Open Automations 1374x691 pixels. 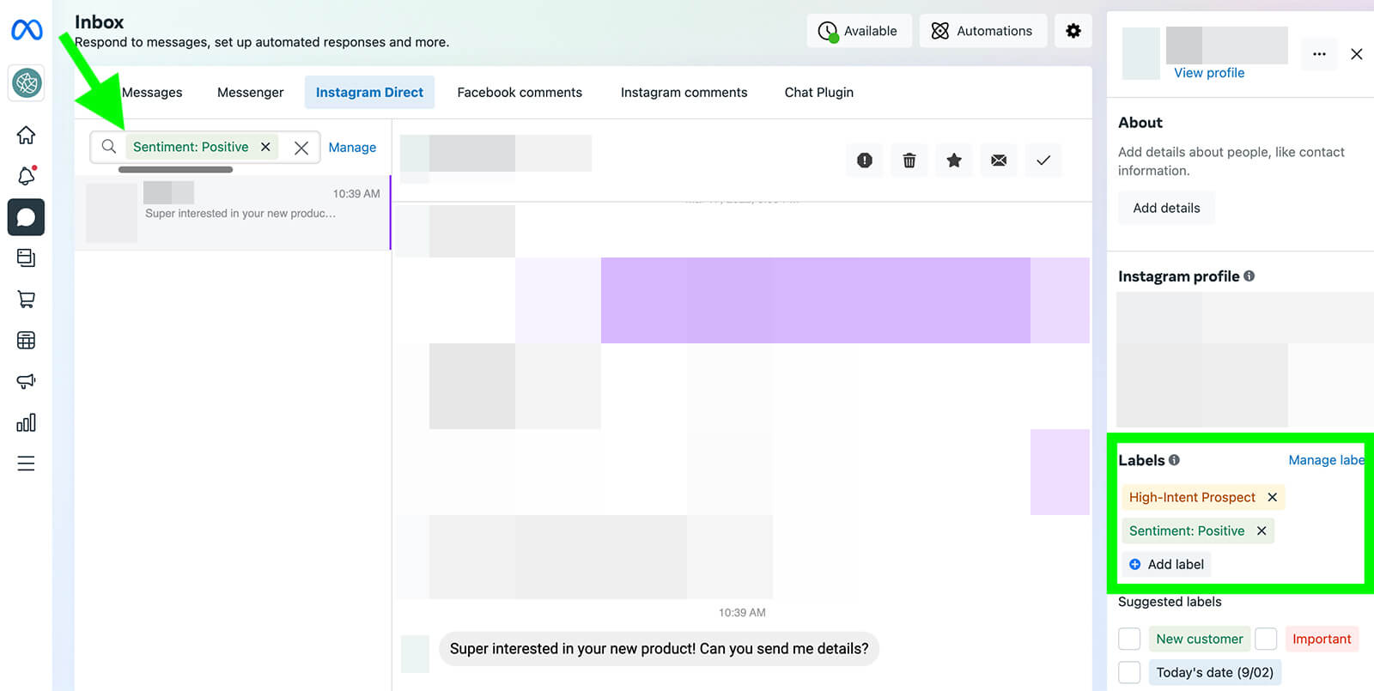pos(983,31)
